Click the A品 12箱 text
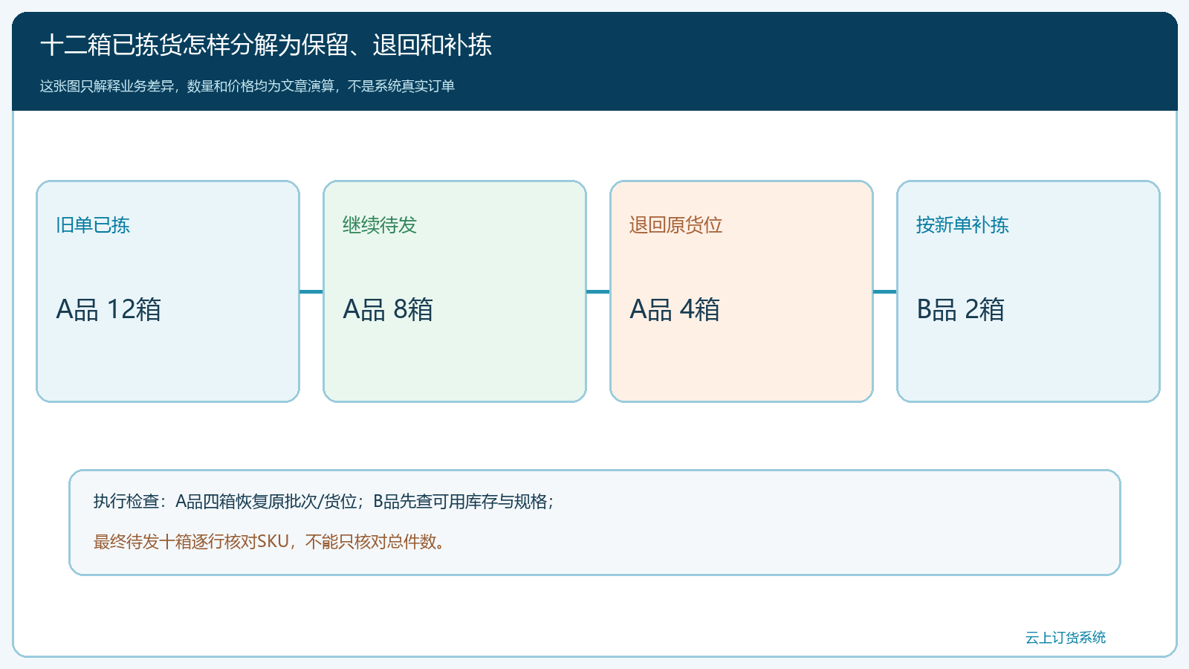Image resolution: width=1189 pixels, height=669 pixels. point(108,309)
